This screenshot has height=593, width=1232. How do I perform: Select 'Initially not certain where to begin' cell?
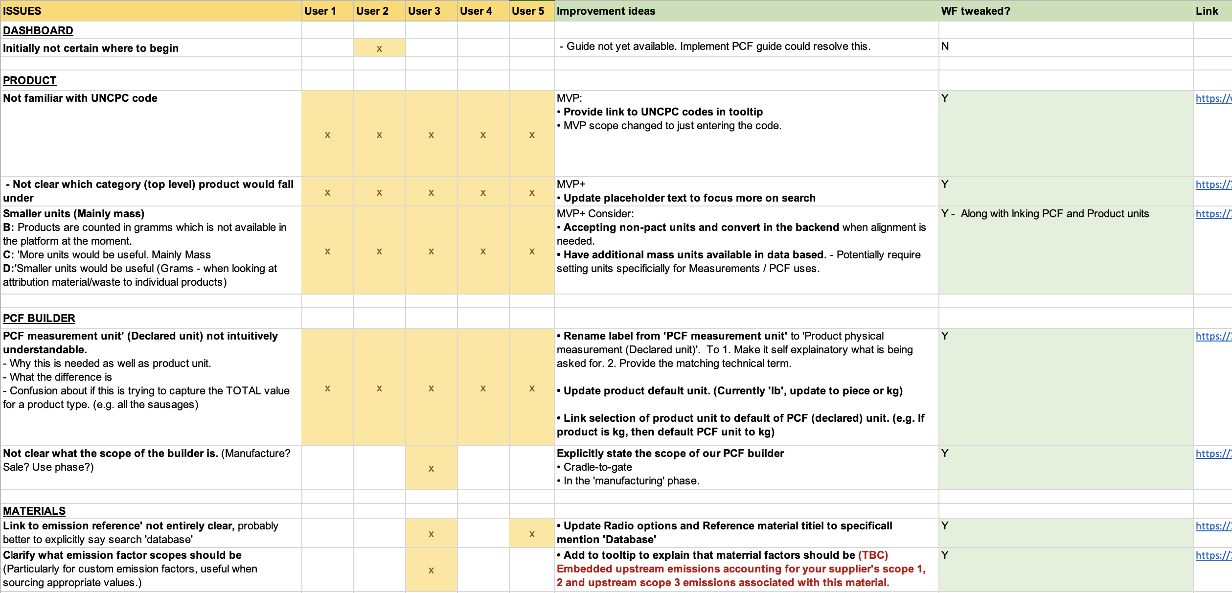(151, 48)
